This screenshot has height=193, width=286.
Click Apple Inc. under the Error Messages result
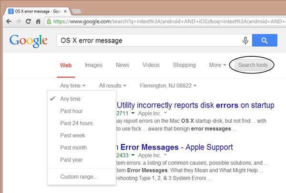[150, 156]
